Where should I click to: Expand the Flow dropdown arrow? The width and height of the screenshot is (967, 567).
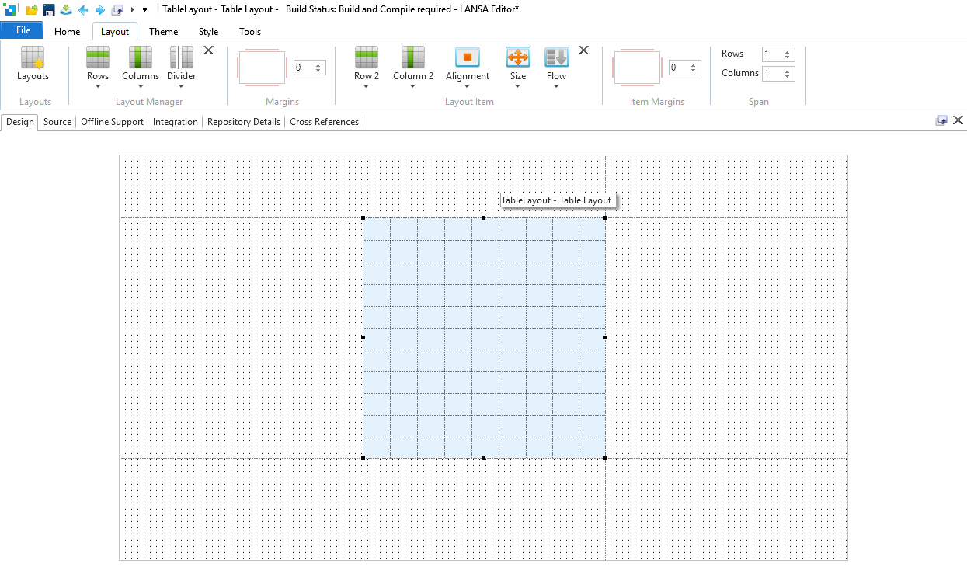click(x=557, y=86)
